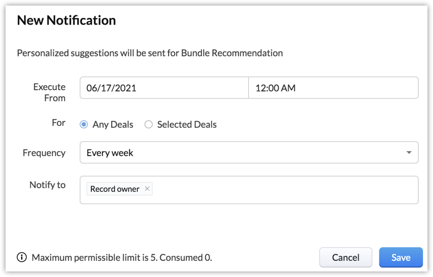Expand the Frequency dropdown arrow
The image size is (433, 277).
click(x=409, y=152)
